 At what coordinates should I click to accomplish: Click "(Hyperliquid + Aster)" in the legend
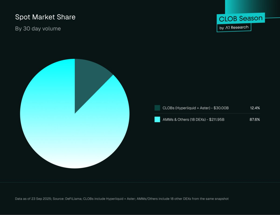click(x=191, y=108)
